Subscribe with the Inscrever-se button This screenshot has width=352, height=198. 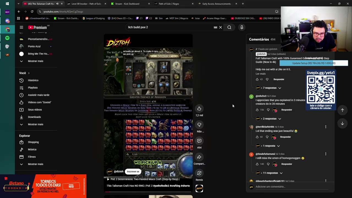click(133, 172)
